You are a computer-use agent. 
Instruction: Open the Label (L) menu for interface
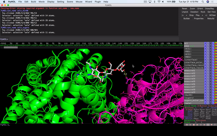[x=213, y=60]
